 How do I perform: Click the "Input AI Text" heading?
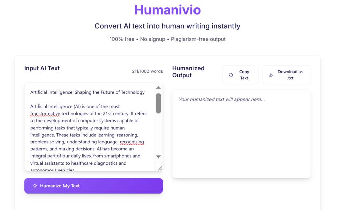tap(42, 68)
